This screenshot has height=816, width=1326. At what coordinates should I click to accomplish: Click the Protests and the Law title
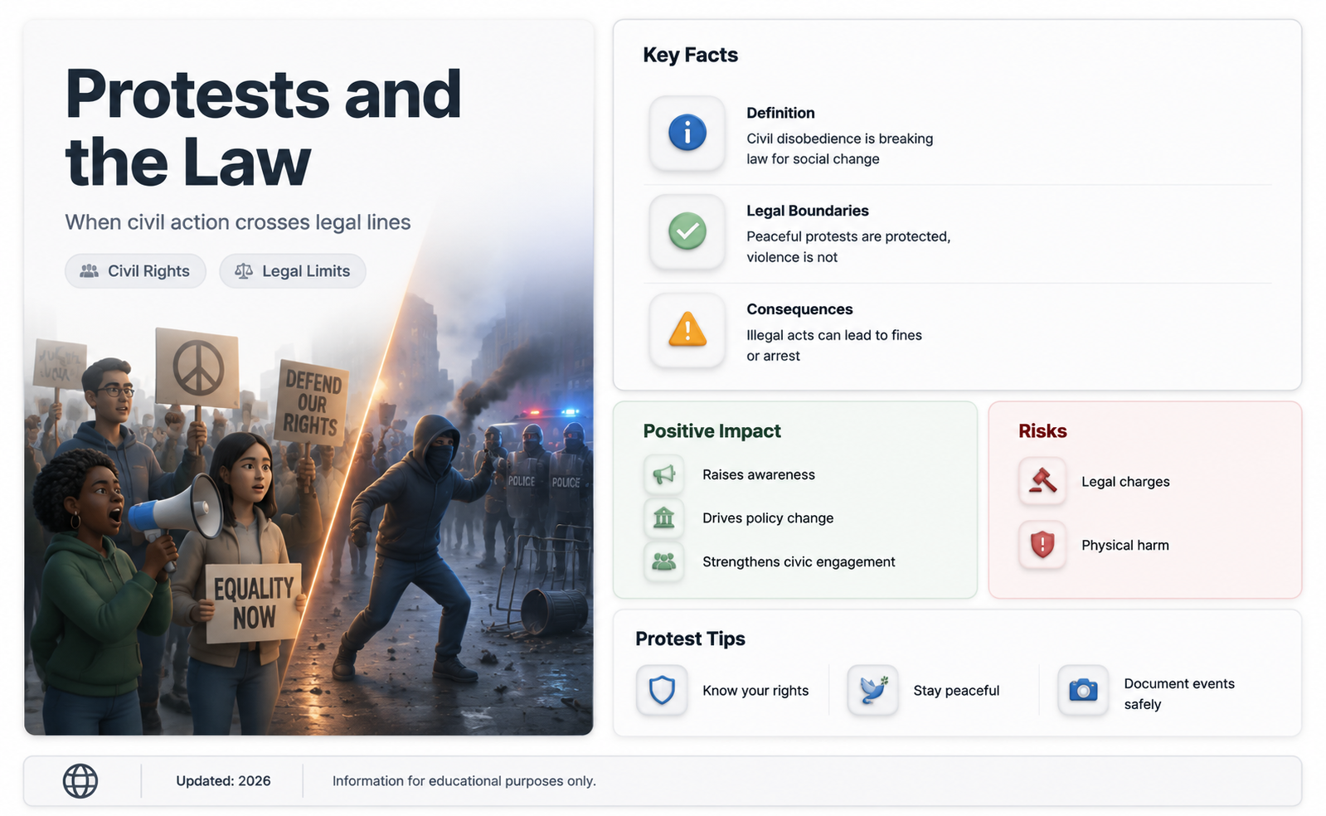tap(263, 128)
